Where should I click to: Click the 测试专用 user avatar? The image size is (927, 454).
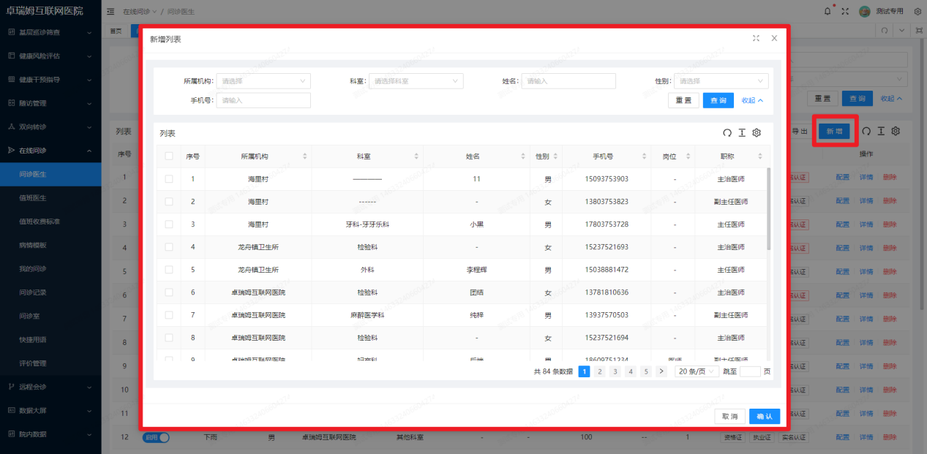(x=865, y=11)
